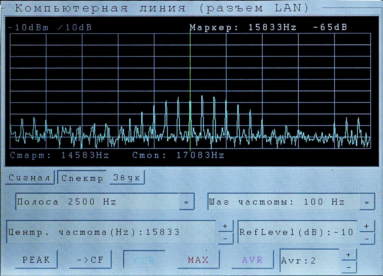383x276 pixels.
Task: Decrease Avr averaging count
Action: pos(348,267)
